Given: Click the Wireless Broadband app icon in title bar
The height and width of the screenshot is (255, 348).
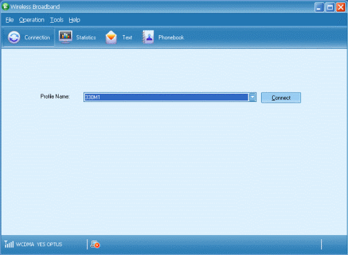Looking at the screenshot, I should tap(5, 6).
